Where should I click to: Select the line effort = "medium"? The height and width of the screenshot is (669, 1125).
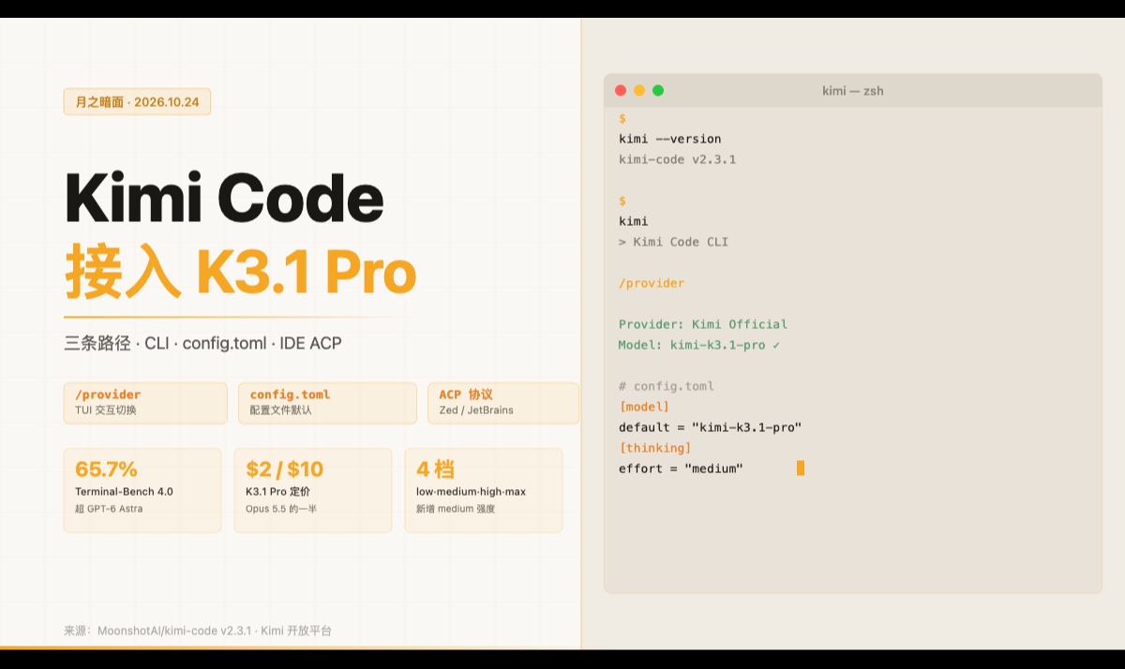[681, 468]
